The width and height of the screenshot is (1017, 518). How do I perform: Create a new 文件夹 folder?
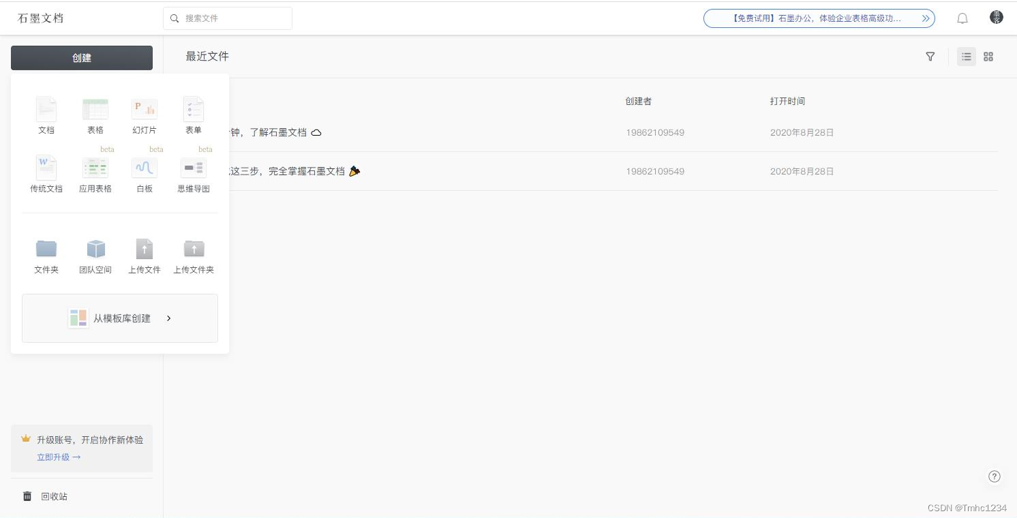(x=46, y=256)
